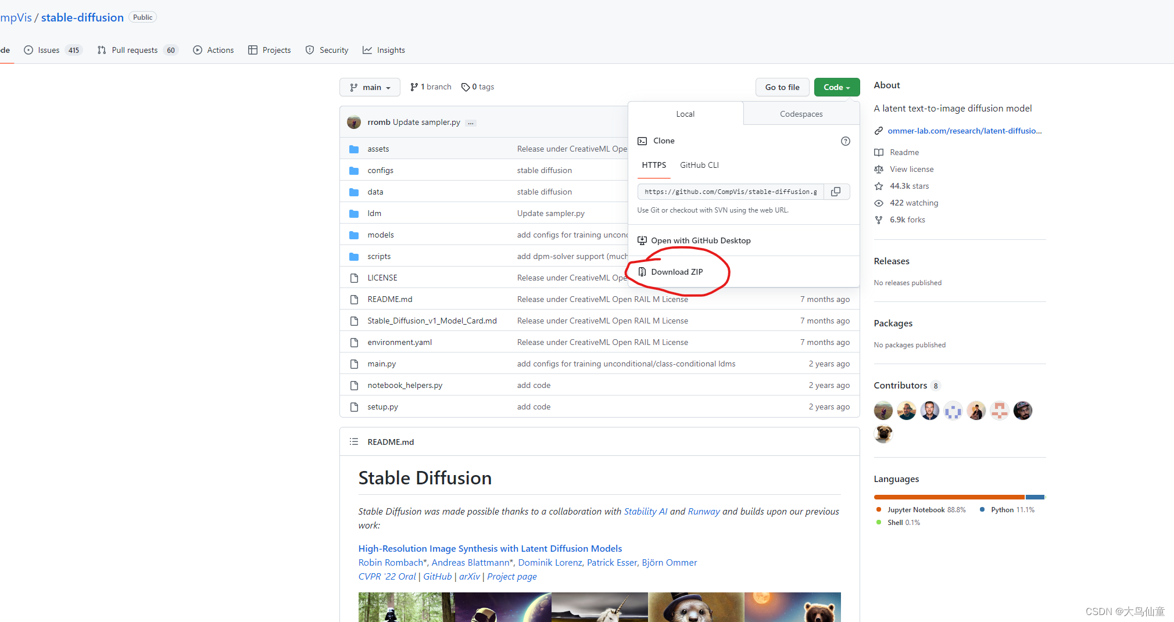Click the fork icon beside 6.9k forks
Screen dimensions: 1174x622
(879, 220)
